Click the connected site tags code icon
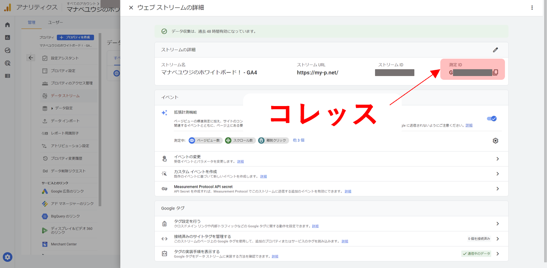 164,239
